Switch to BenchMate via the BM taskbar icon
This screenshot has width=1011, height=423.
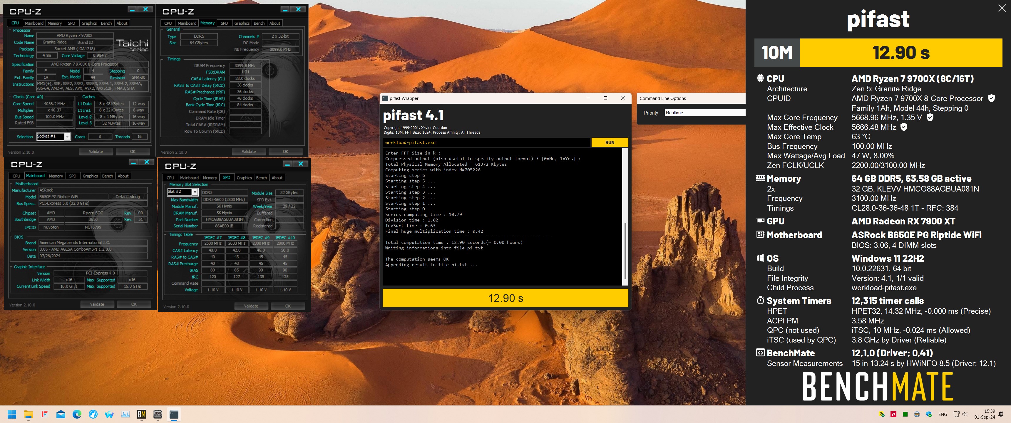click(x=142, y=414)
